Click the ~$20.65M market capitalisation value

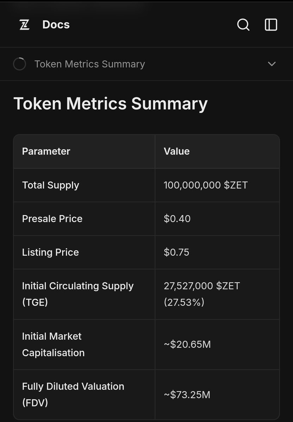click(x=187, y=344)
